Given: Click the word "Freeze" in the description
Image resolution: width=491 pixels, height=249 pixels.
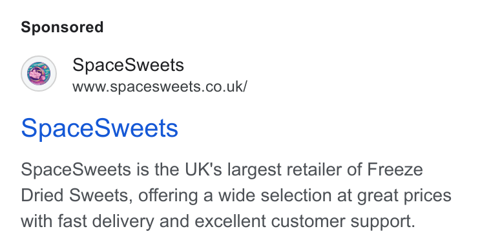Looking at the screenshot, I should click(x=395, y=170).
